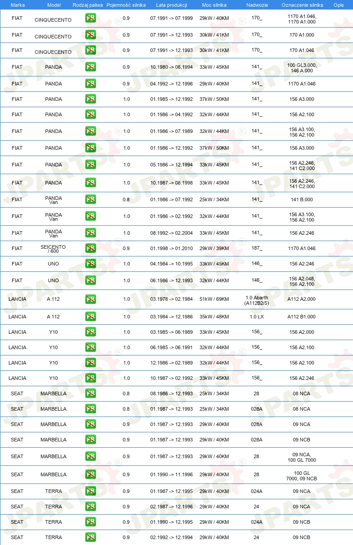Click the Opis column header
353x545 pixels.
338,5
